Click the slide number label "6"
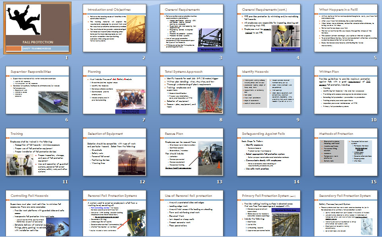 tap(66, 120)
